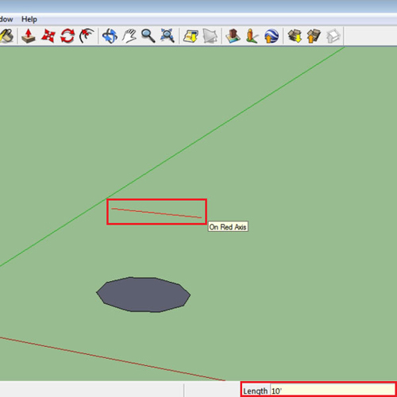Activate the Rotate tool
The height and width of the screenshot is (397, 397).
(67, 36)
